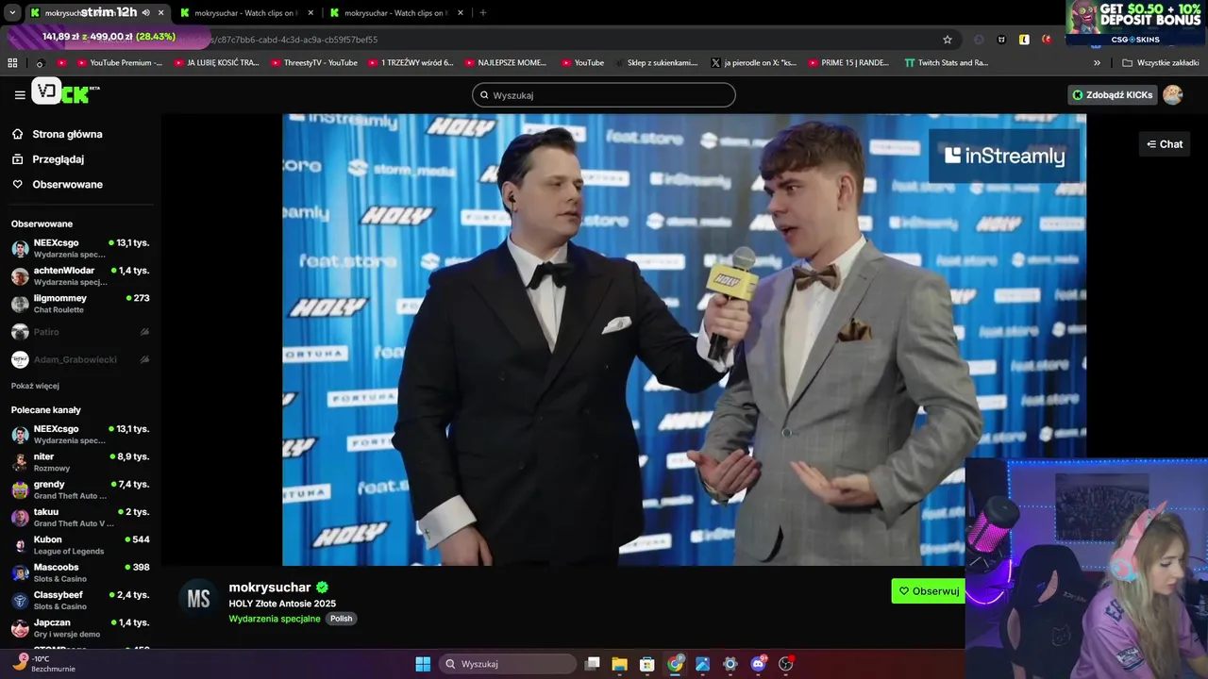Expand followed list with Pokaż więcej
This screenshot has width=1208, height=679.
pos(35,386)
